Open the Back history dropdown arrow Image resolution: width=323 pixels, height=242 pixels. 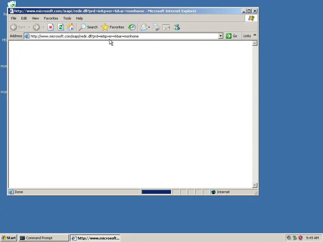(29, 27)
